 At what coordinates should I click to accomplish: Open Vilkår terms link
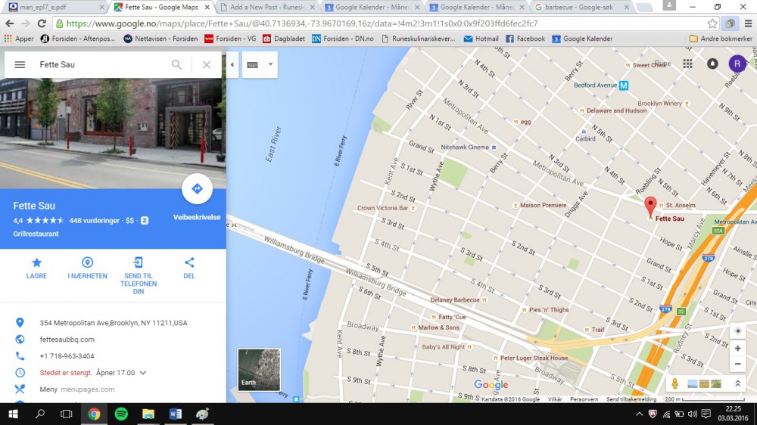555,399
